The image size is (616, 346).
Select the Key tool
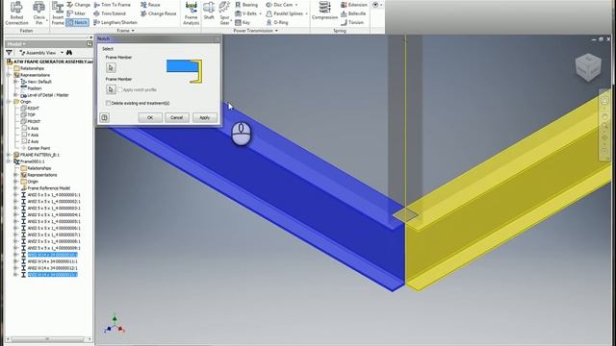tap(243, 23)
